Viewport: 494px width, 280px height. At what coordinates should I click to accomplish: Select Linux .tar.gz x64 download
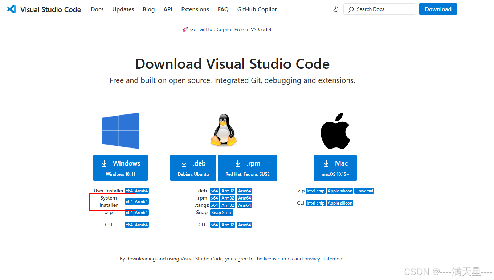[x=215, y=205]
